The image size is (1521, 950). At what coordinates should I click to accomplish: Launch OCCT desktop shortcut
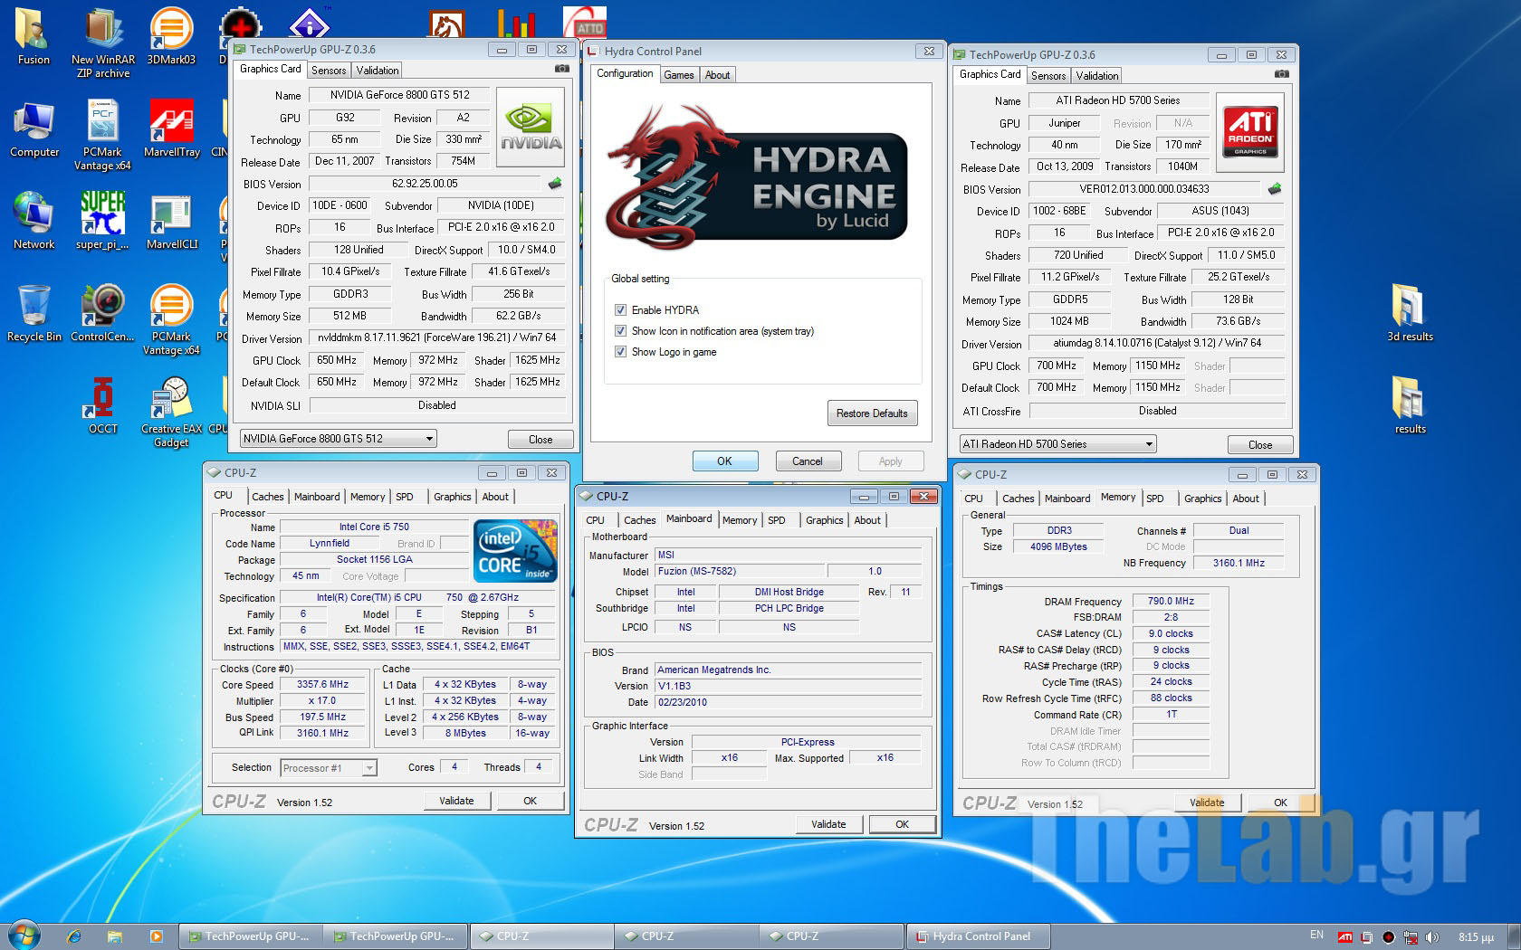point(102,406)
